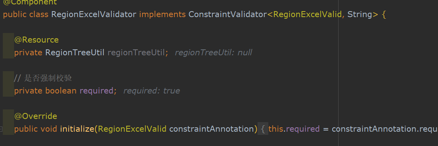Click the ConstraintValidator interface name
Viewport: 438px width, 146px height.
coord(228,14)
